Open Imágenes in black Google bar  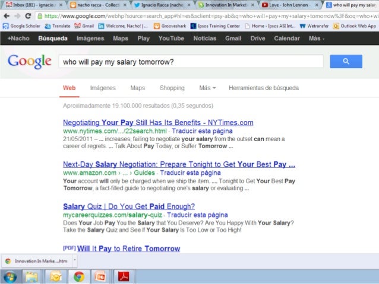90,39
